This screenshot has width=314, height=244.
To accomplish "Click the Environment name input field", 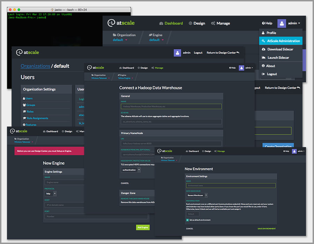I will pos(231,185).
